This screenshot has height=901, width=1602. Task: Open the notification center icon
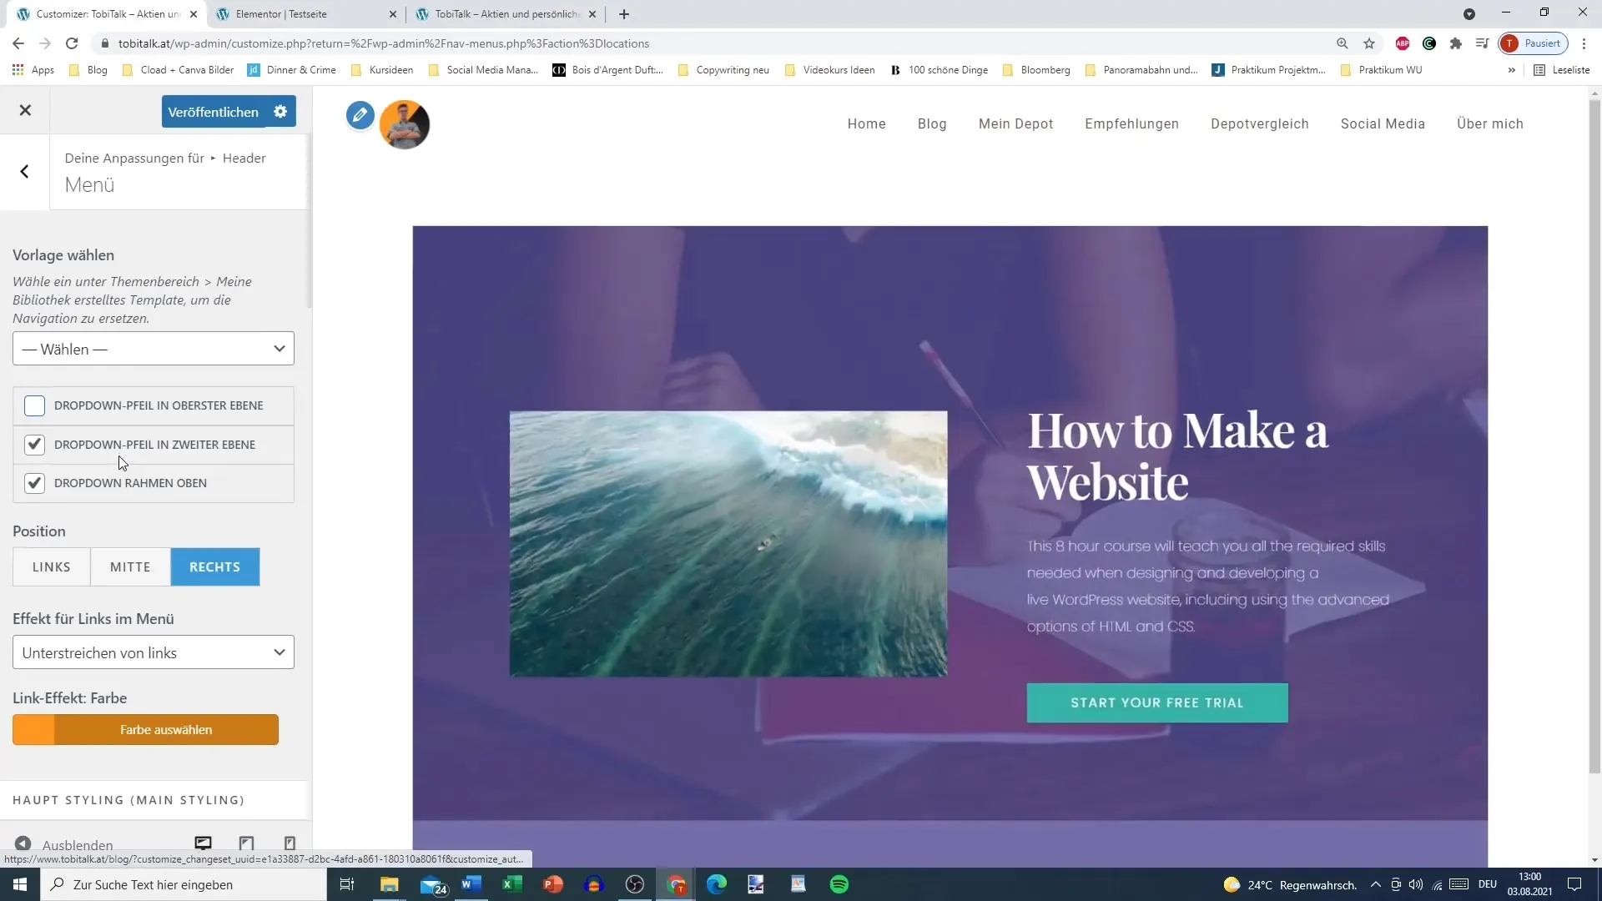pos(1574,884)
